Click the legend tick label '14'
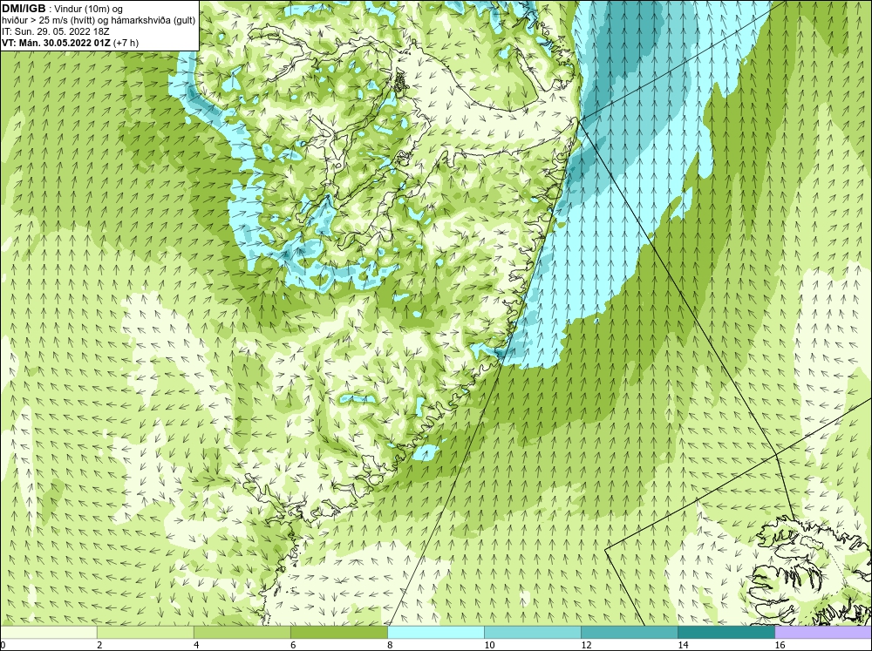The image size is (872, 651). pyautogui.click(x=683, y=645)
